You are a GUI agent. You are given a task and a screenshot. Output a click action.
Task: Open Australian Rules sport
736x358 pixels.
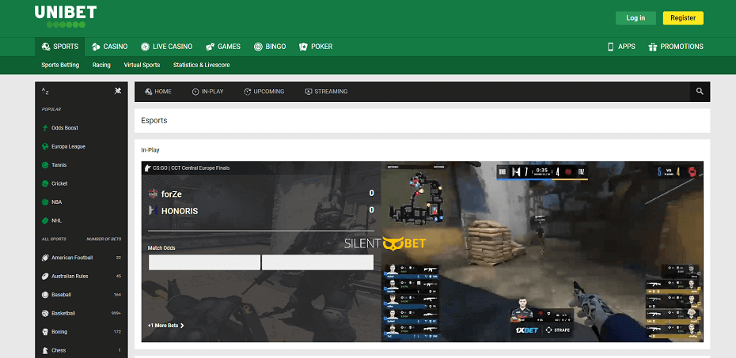(82, 276)
